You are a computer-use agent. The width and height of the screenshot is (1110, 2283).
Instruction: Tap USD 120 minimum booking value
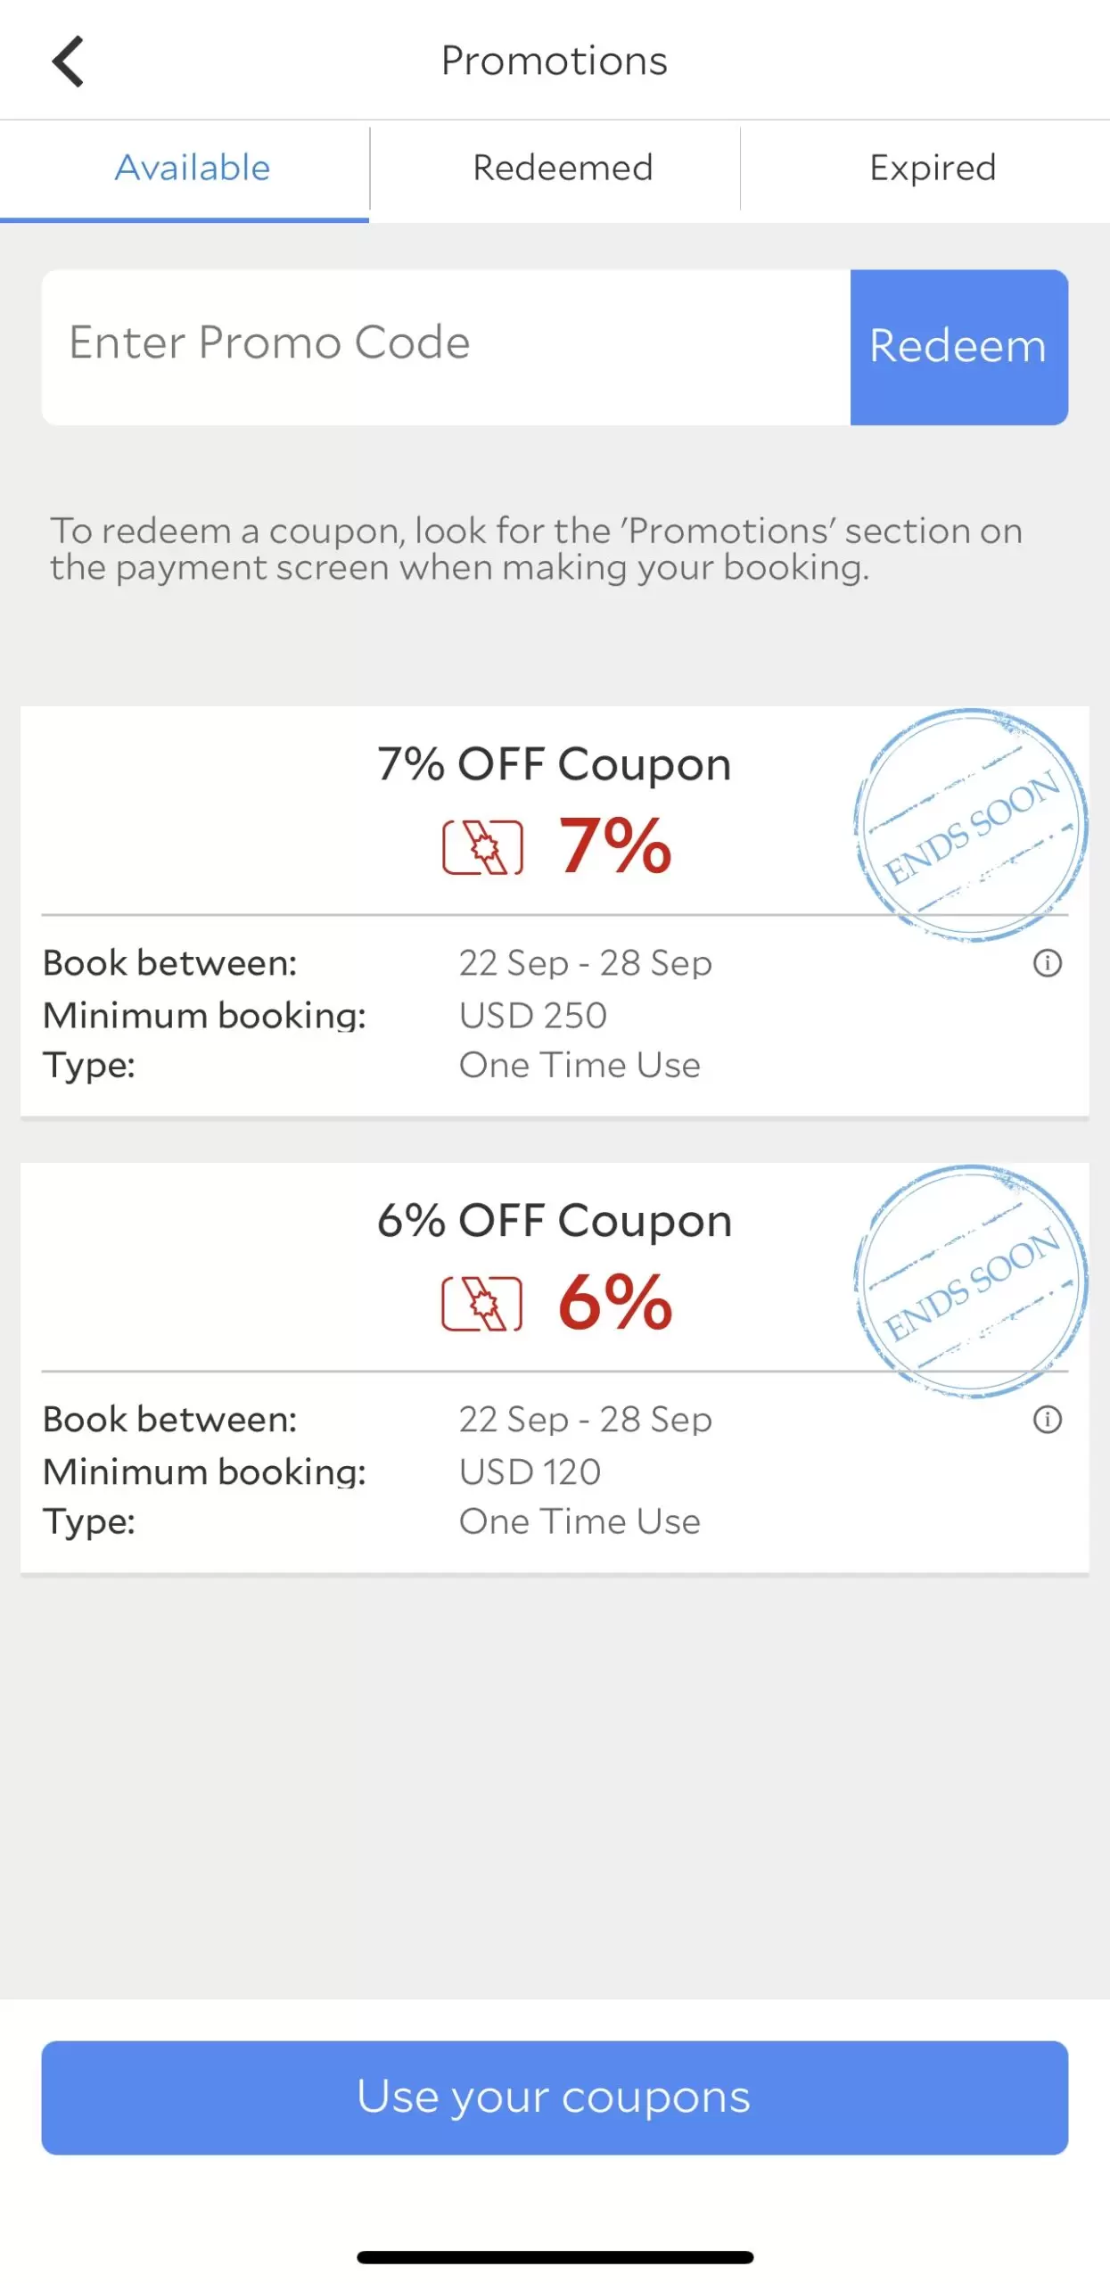(x=530, y=1471)
